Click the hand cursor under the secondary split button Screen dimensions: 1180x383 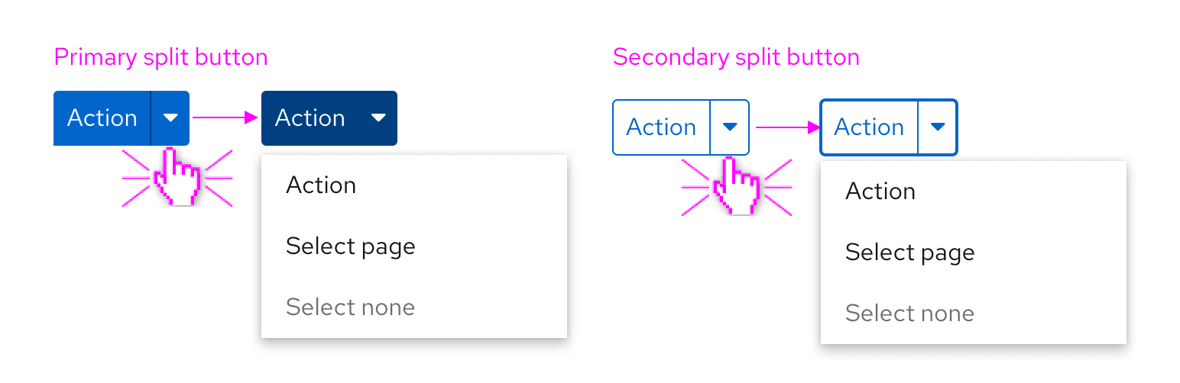[737, 188]
